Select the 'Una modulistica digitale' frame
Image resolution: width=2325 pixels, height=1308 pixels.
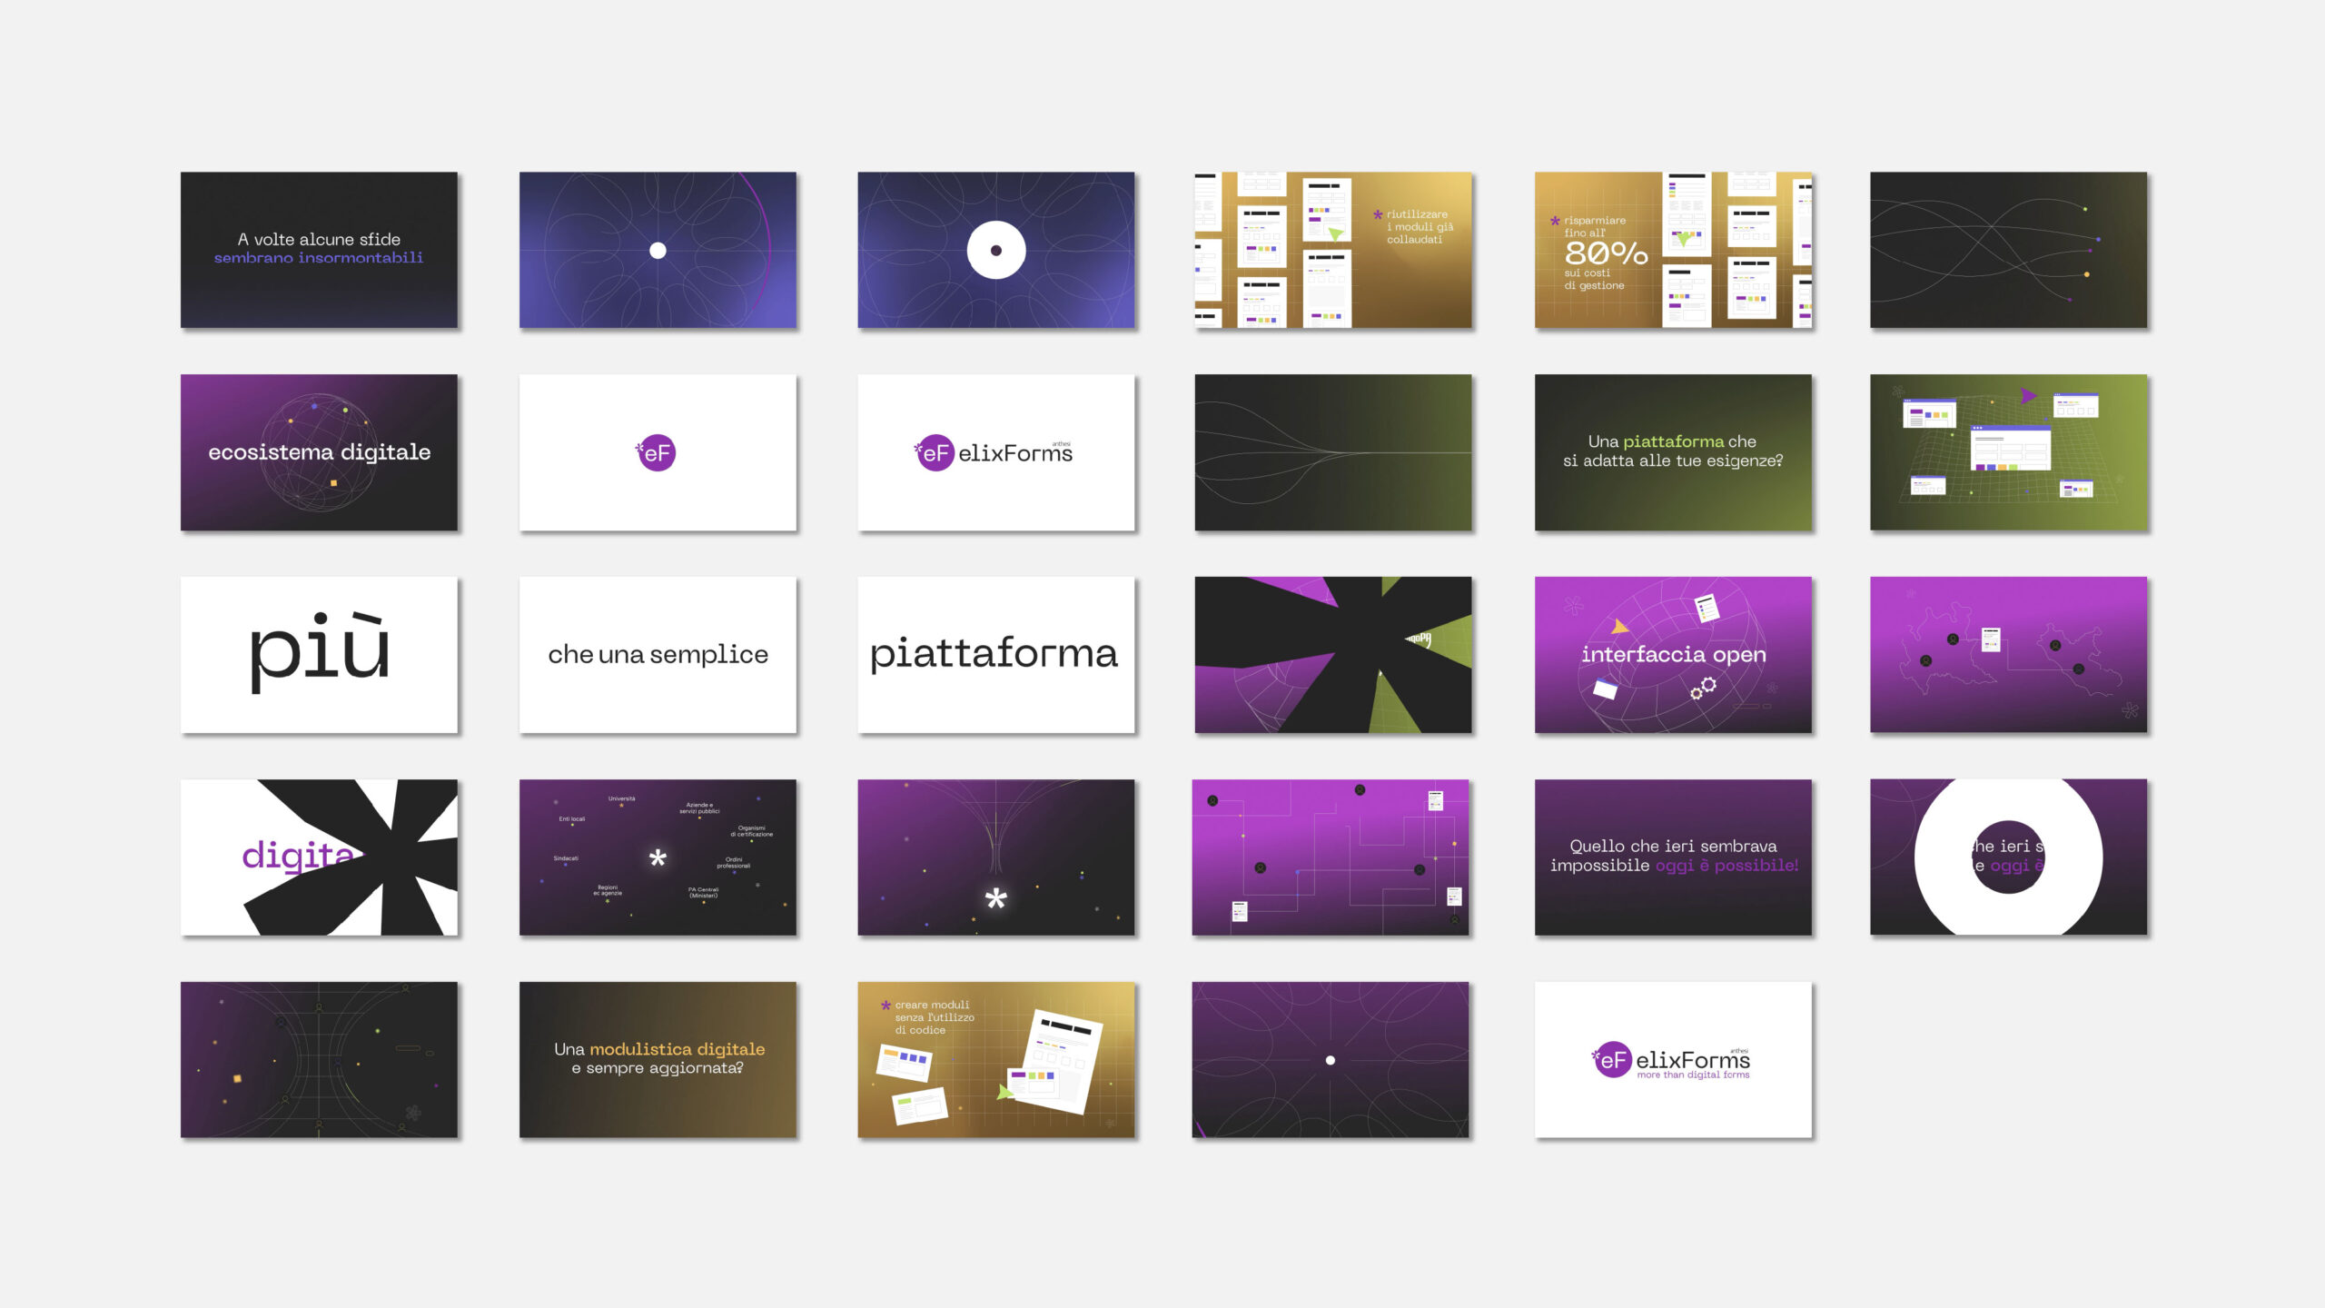tap(658, 1059)
